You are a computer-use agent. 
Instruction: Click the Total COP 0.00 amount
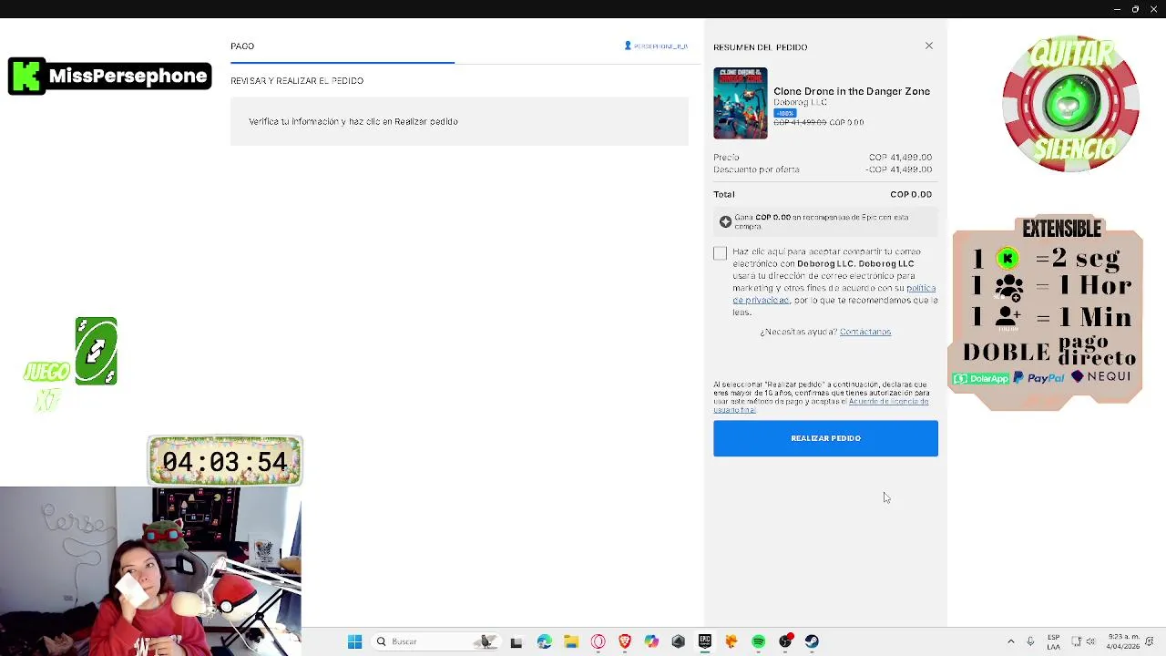point(911,194)
